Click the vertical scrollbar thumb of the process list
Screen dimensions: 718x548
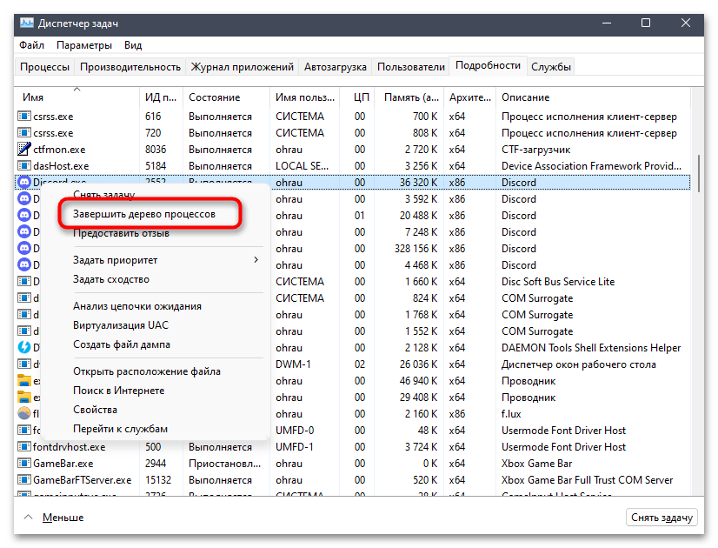(x=698, y=174)
